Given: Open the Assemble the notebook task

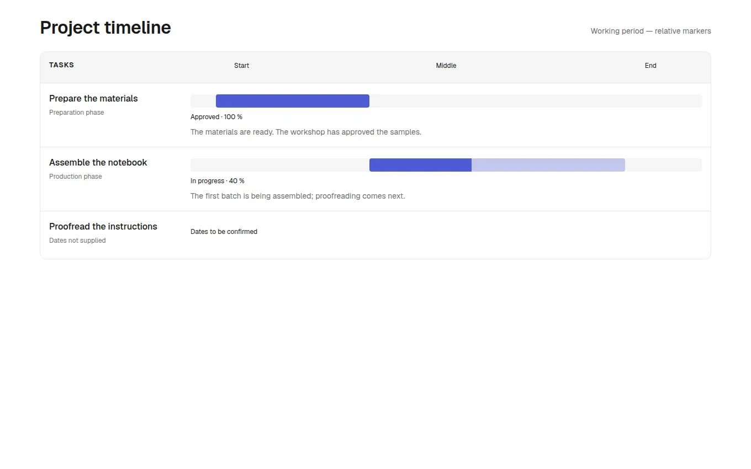Looking at the screenshot, I should pyautogui.click(x=98, y=162).
